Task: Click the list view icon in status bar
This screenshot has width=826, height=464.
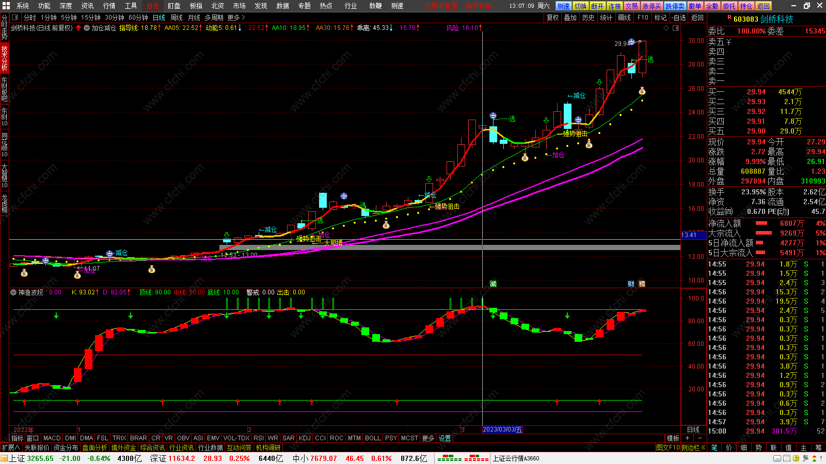Action: coord(787,458)
